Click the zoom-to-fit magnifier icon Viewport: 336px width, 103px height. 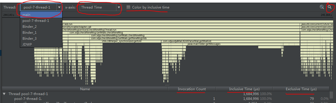(x=322, y=7)
